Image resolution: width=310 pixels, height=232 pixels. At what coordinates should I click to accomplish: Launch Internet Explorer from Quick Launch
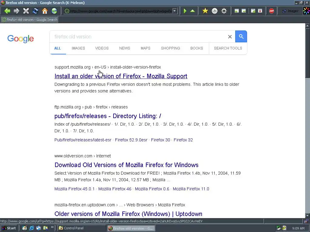(x=31, y=228)
